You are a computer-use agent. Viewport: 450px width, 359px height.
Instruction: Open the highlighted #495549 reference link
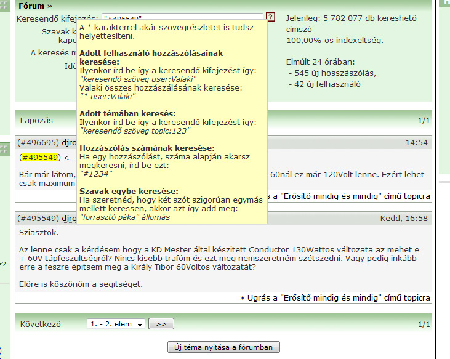point(40,158)
